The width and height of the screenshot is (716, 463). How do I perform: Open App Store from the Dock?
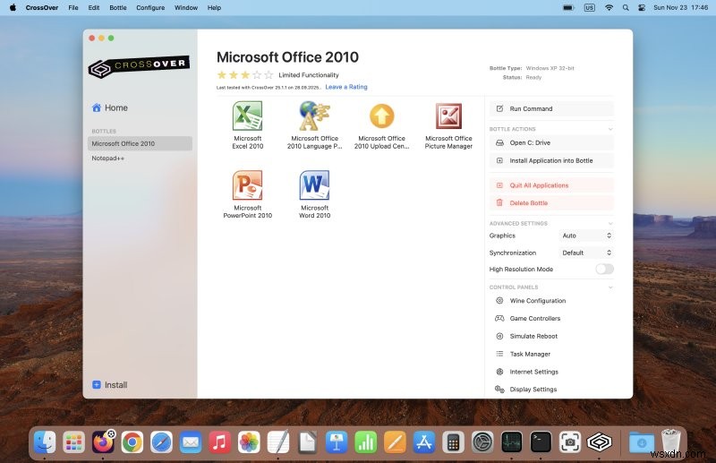click(424, 442)
